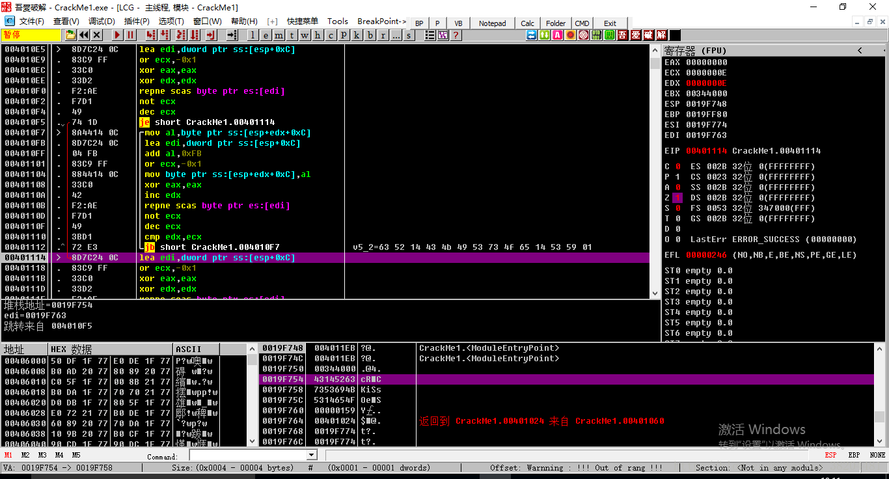Click the CMD button
Image resolution: width=889 pixels, height=479 pixels.
(x=582, y=23)
